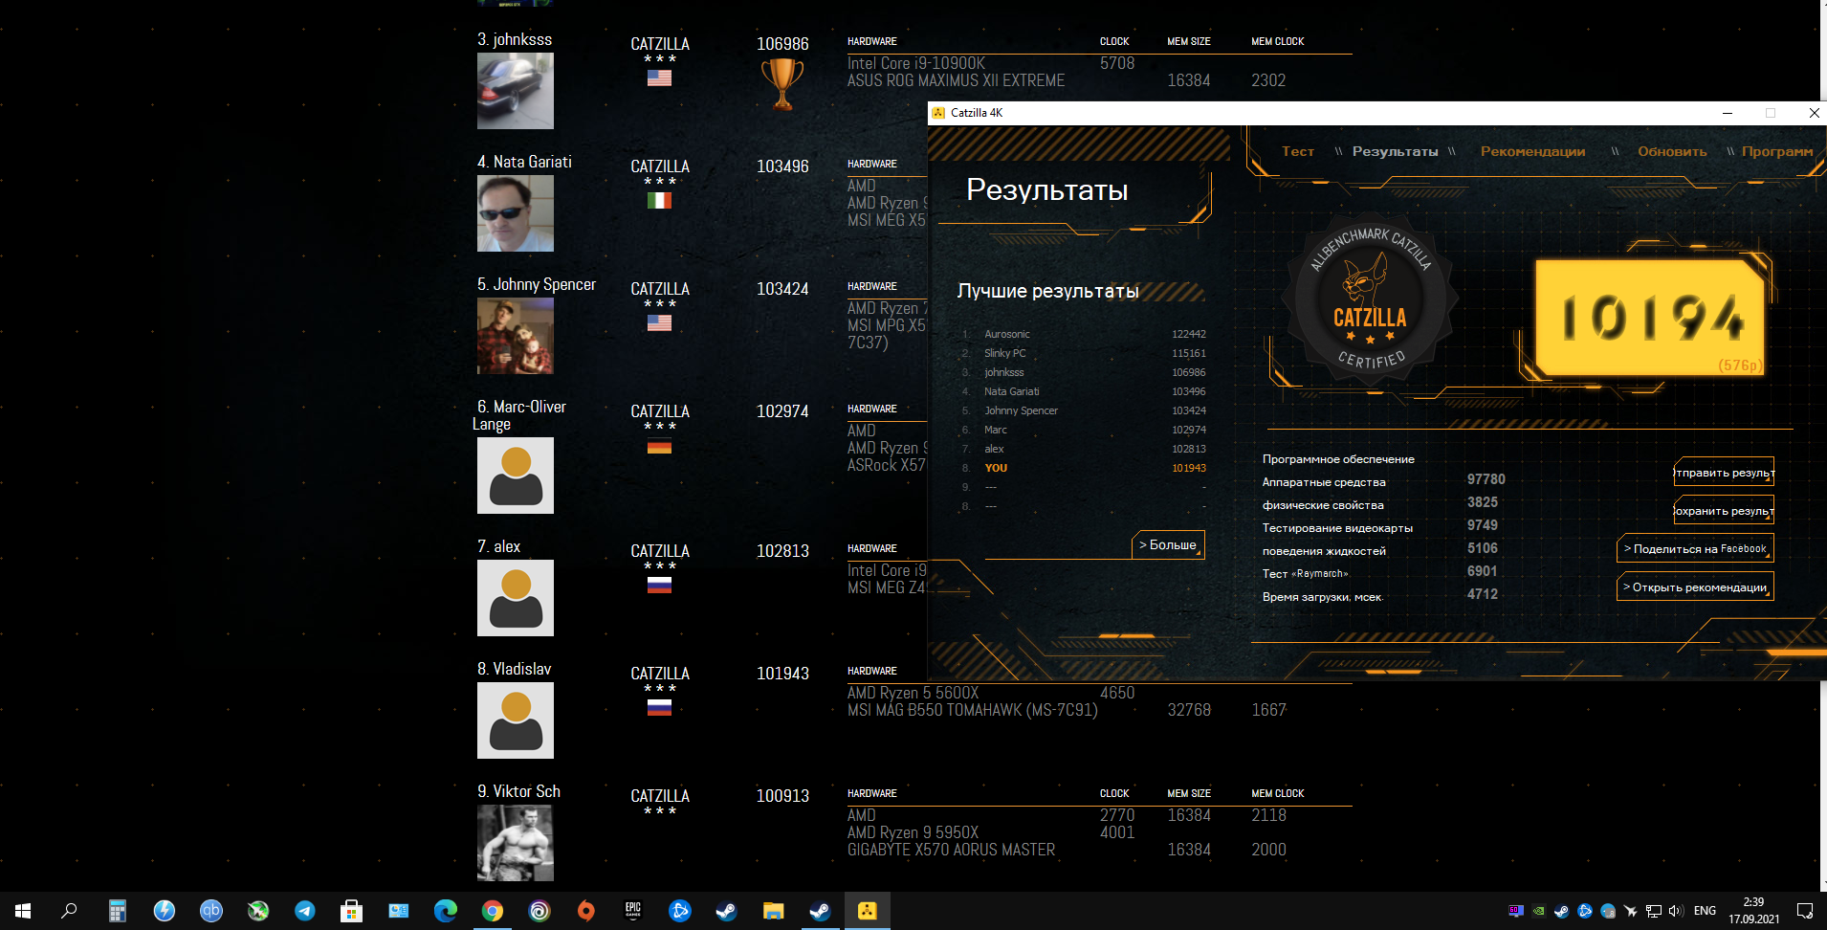The image size is (1827, 930).
Task: Click the Аппаратные средства score row
Action: (1384, 481)
